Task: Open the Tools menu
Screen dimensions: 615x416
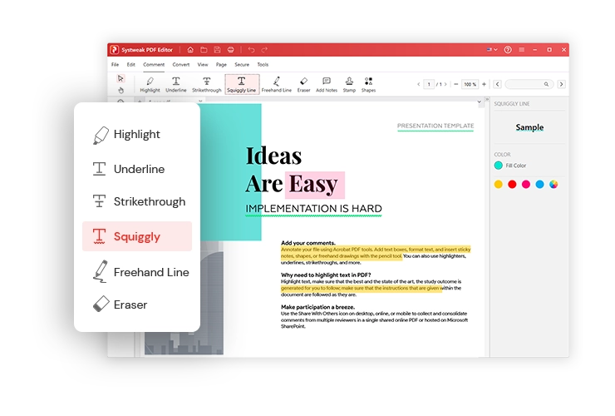Action: 263,64
